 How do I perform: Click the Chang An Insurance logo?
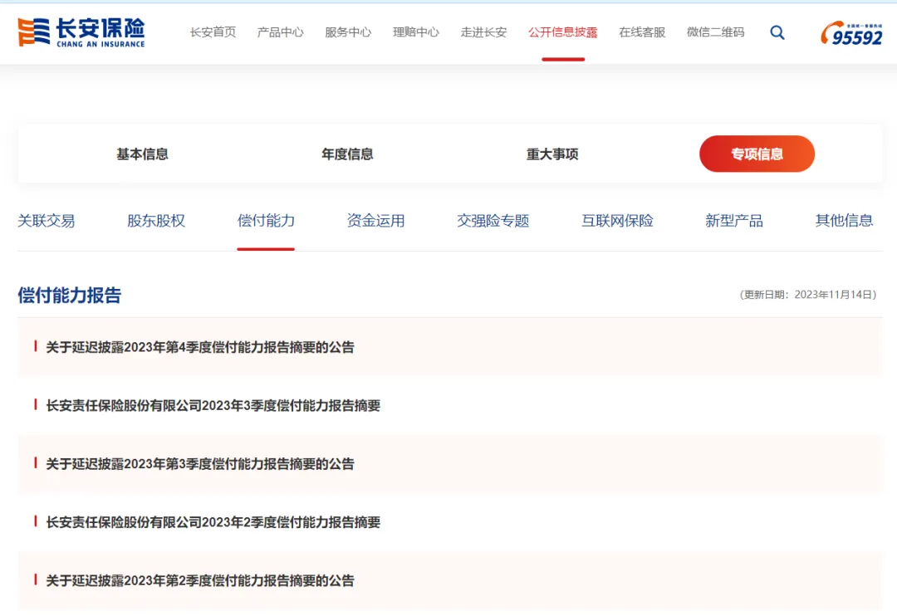coord(81,32)
